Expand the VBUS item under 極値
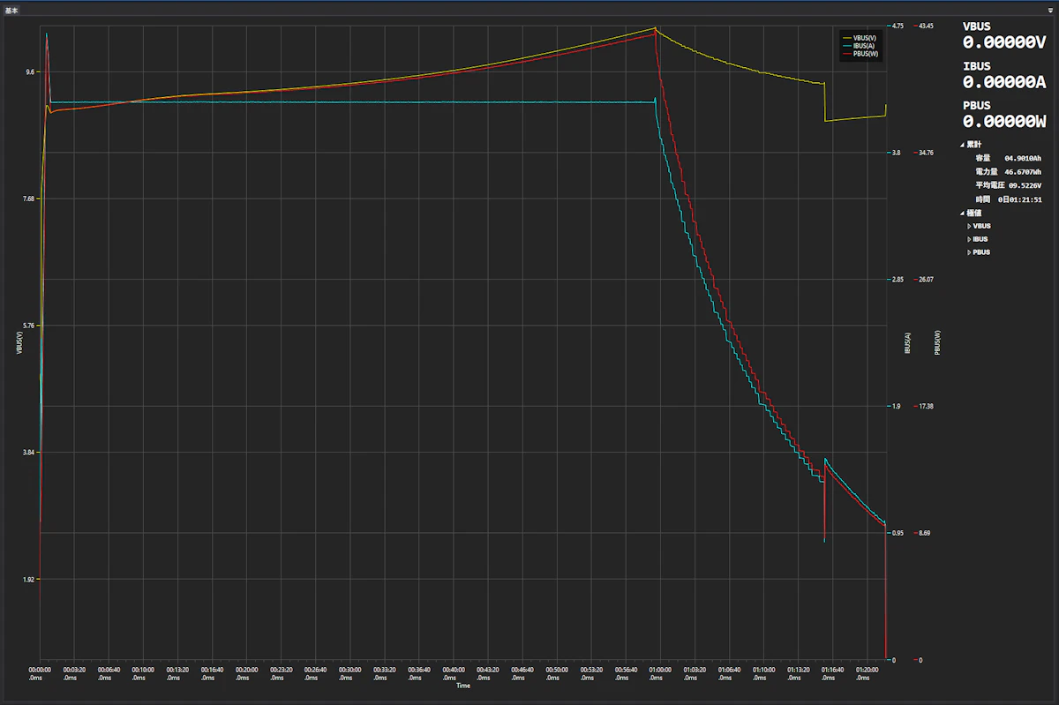Screen dimensions: 1059x705 pyautogui.click(x=969, y=226)
